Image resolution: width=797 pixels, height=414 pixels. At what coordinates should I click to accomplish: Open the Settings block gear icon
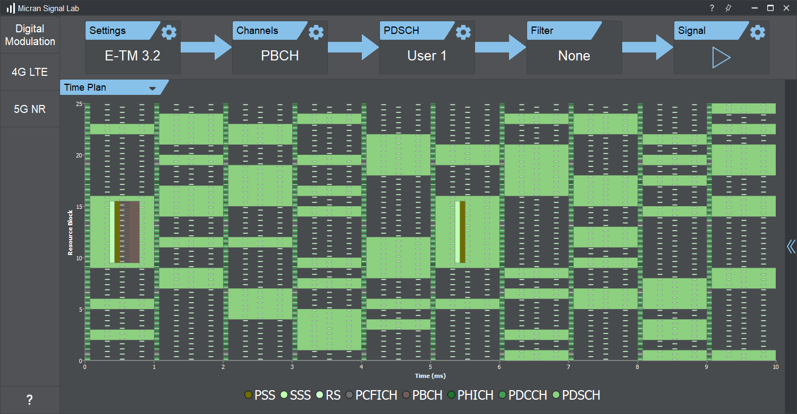(169, 32)
